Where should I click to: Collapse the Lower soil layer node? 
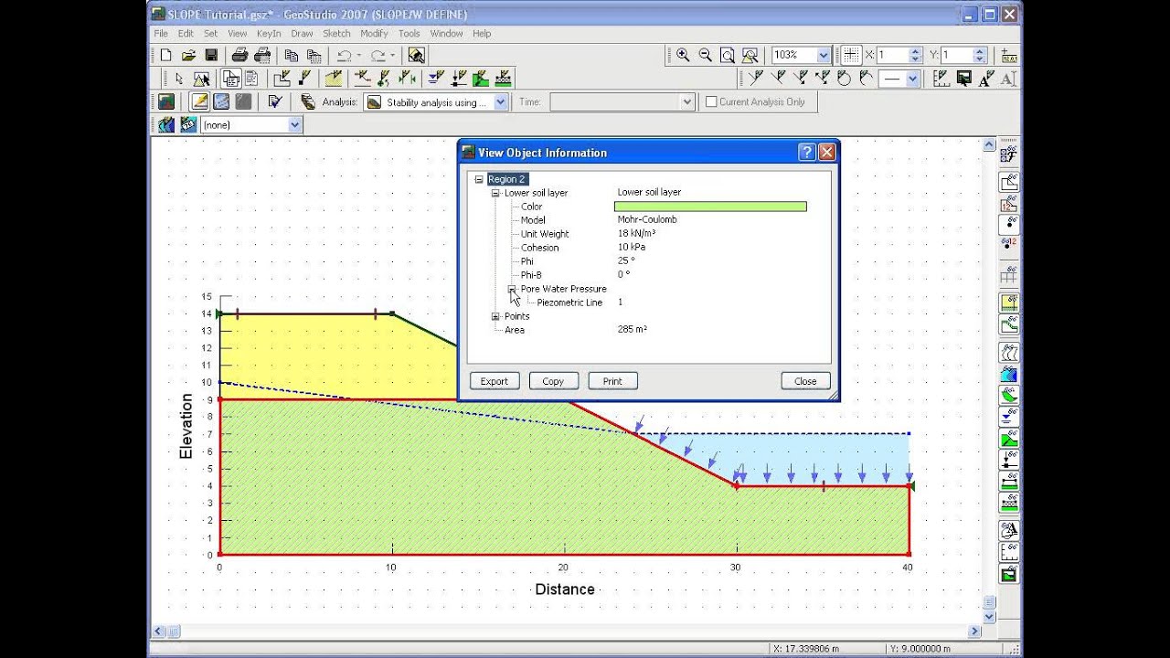[495, 193]
